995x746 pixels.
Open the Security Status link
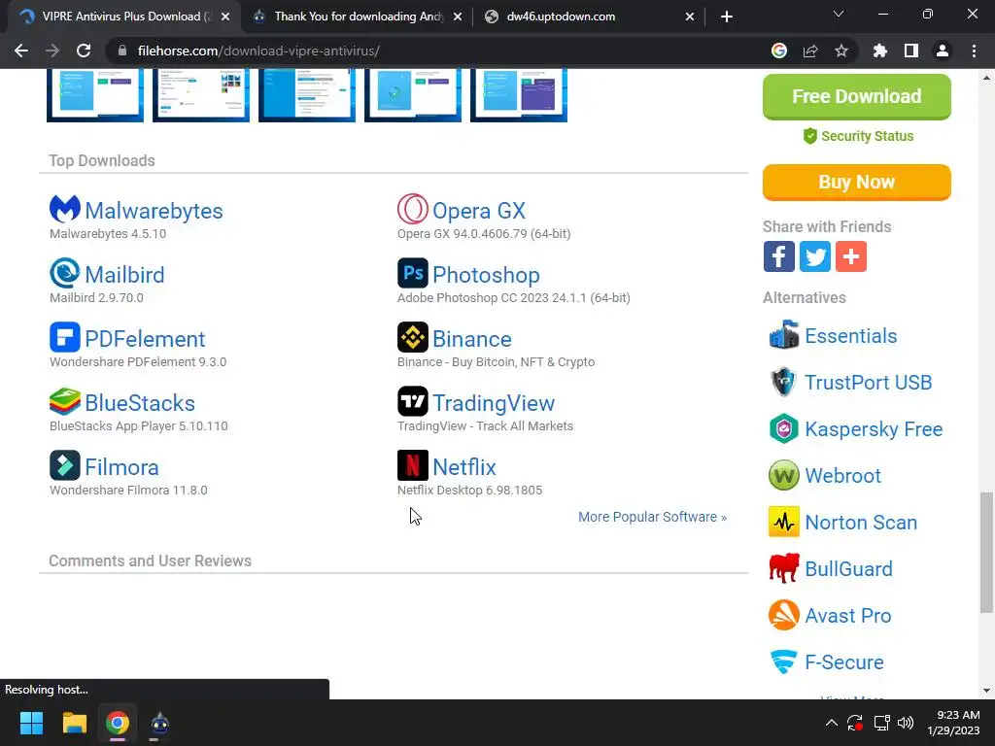pyautogui.click(x=858, y=136)
